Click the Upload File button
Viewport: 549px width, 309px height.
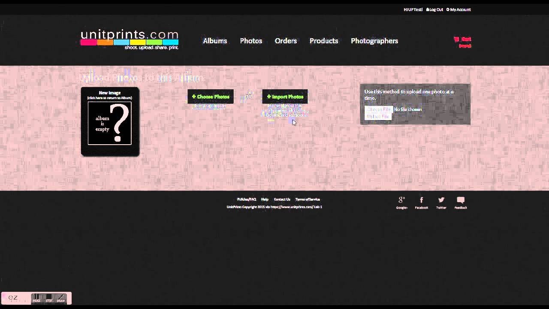[x=378, y=116]
